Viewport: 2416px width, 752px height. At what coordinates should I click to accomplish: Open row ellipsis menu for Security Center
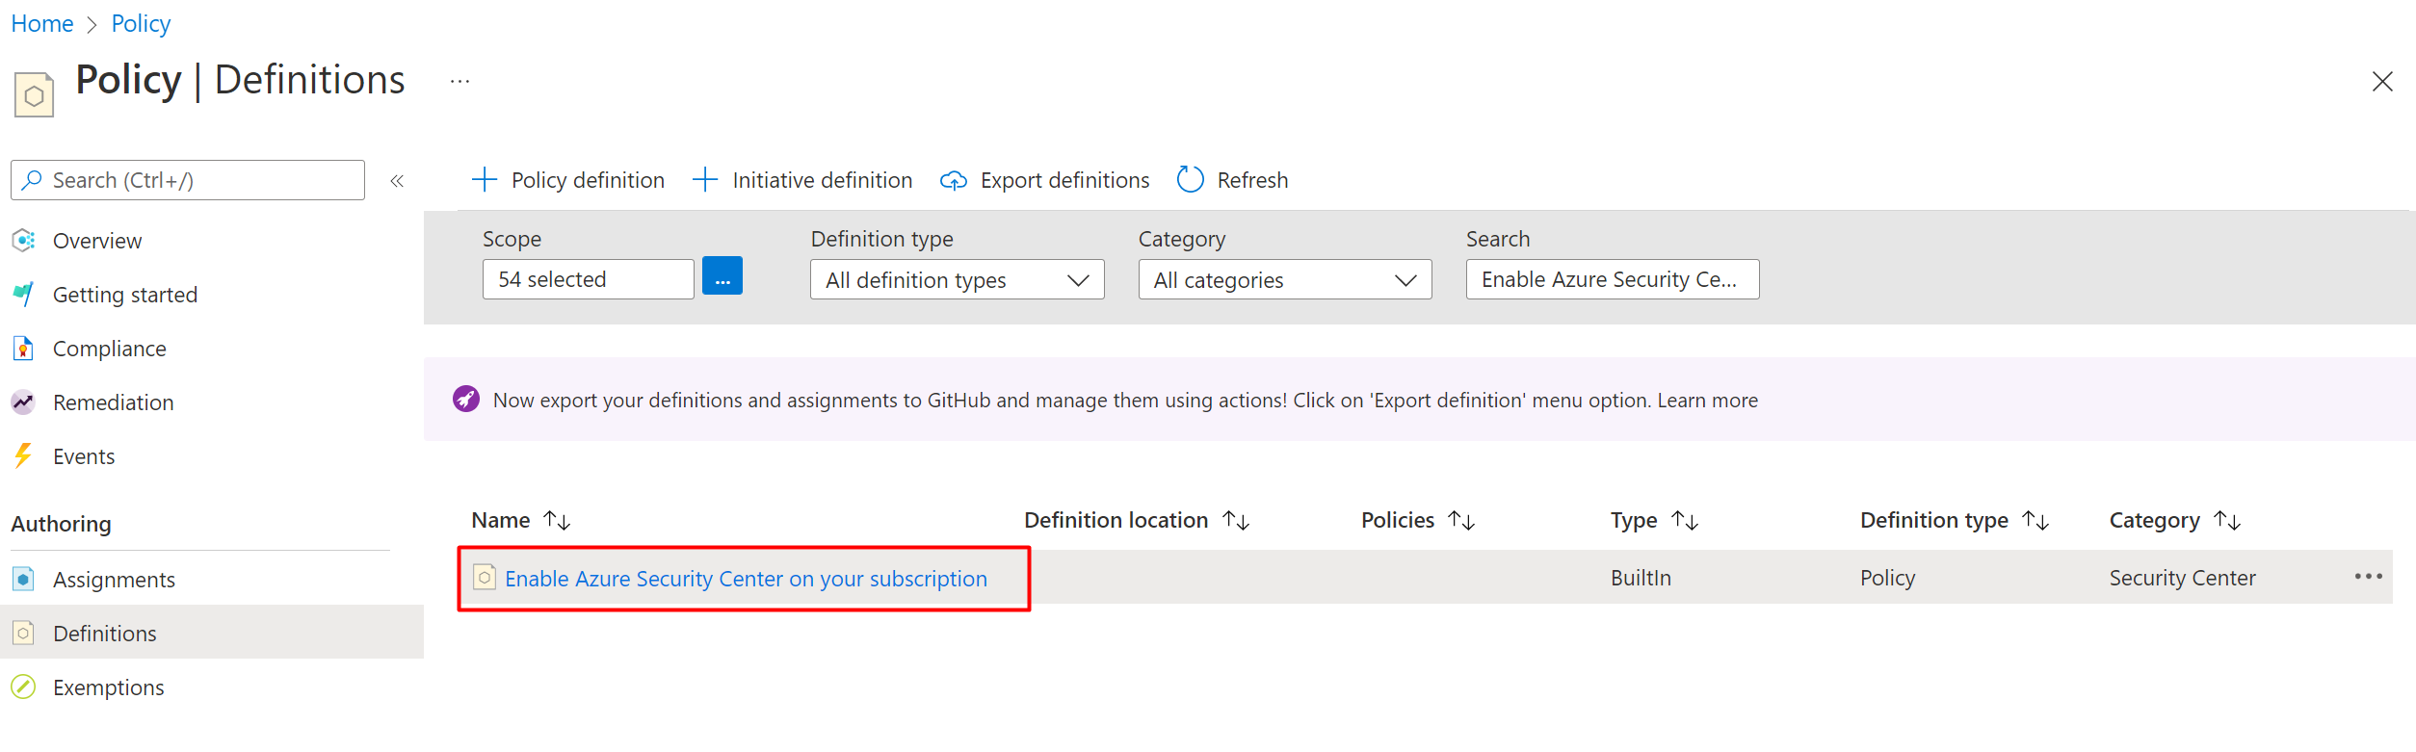point(2368,576)
